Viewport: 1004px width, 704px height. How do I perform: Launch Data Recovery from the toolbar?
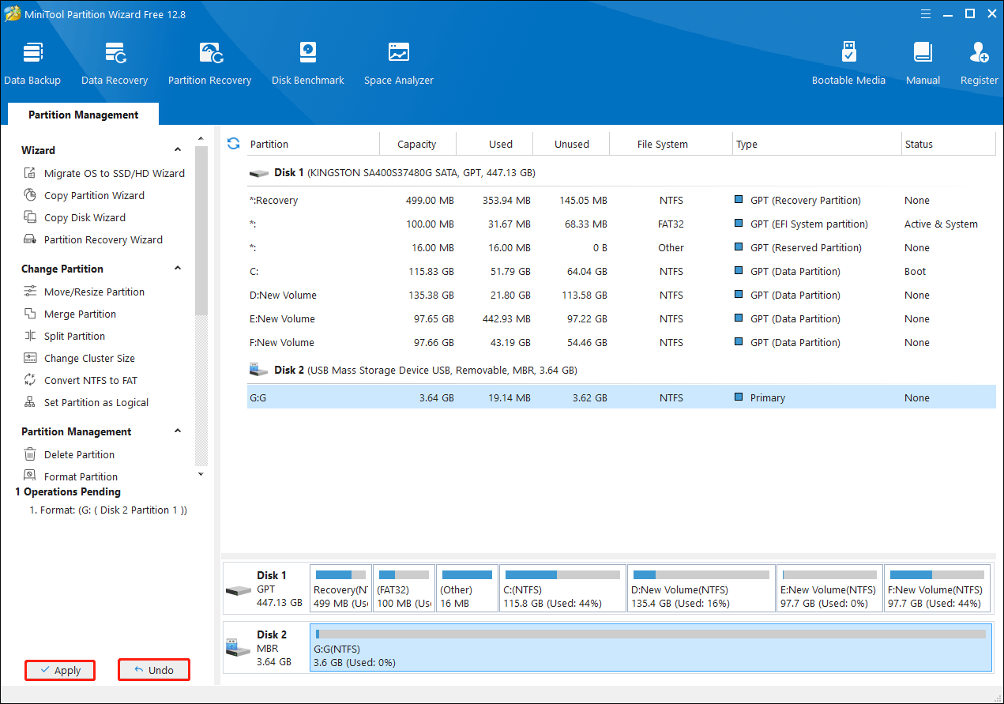coord(115,63)
